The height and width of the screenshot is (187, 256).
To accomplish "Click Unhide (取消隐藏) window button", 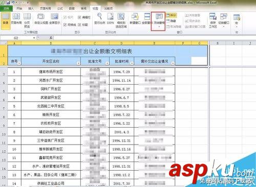I will 174,27.
